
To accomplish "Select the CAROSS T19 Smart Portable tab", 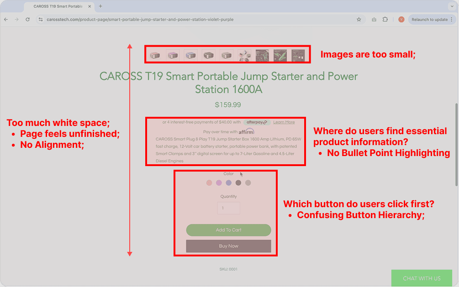I will (58, 6).
